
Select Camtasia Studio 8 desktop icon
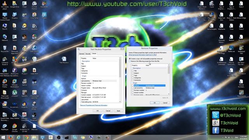(x=5, y=61)
